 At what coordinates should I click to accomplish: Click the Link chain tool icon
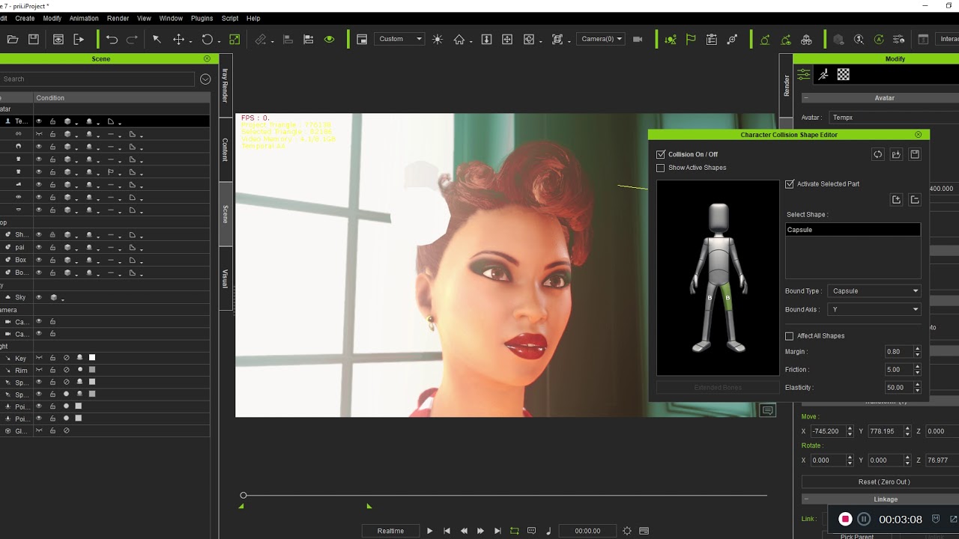click(x=261, y=39)
